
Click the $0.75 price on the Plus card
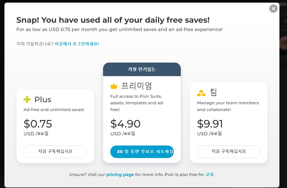click(38, 124)
